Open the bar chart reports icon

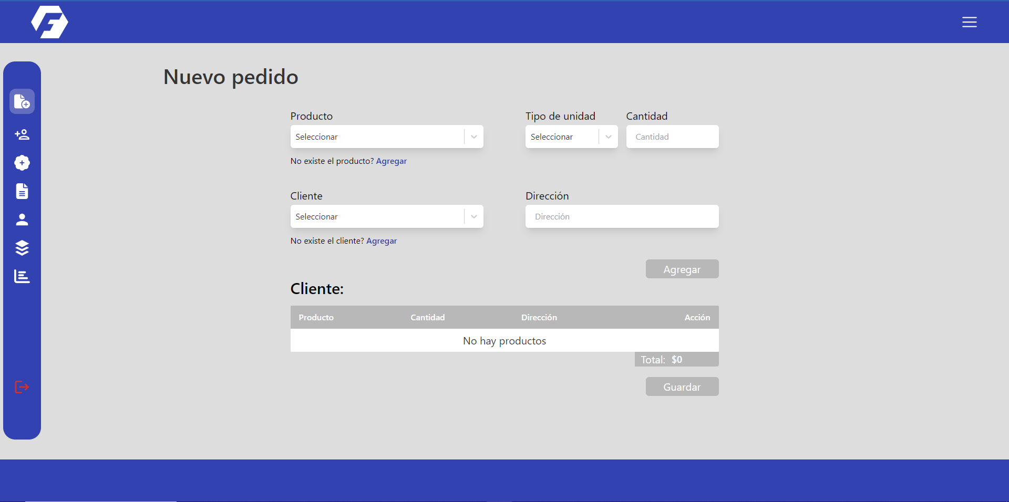(x=22, y=276)
